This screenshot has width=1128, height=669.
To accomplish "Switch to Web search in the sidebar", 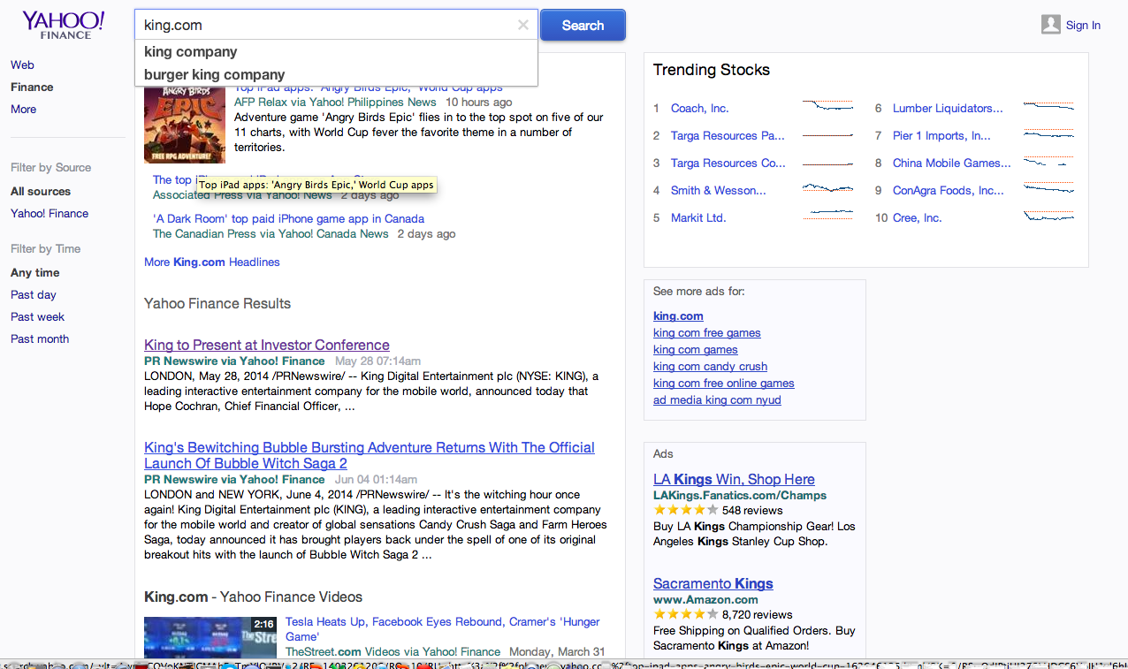I will (x=22, y=65).
